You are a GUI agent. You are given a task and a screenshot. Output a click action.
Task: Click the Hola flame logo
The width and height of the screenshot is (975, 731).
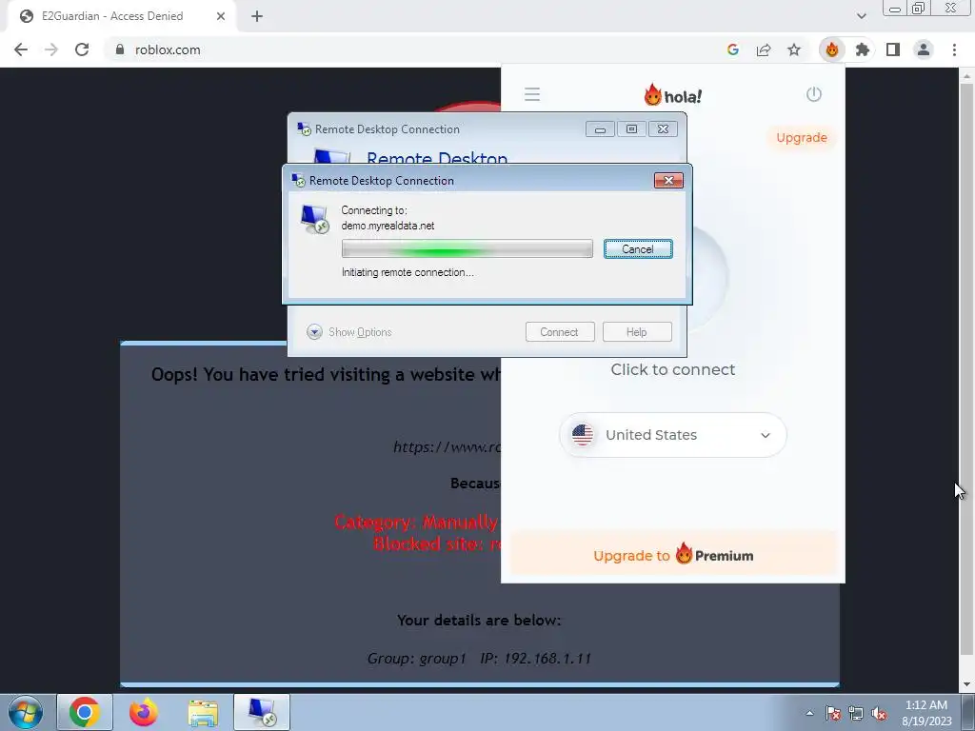point(673,95)
